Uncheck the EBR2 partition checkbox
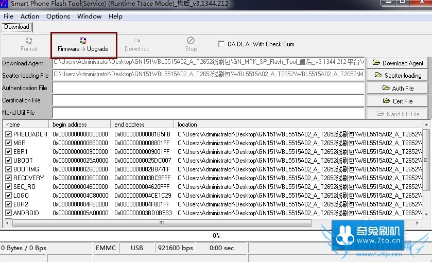 click(9, 204)
